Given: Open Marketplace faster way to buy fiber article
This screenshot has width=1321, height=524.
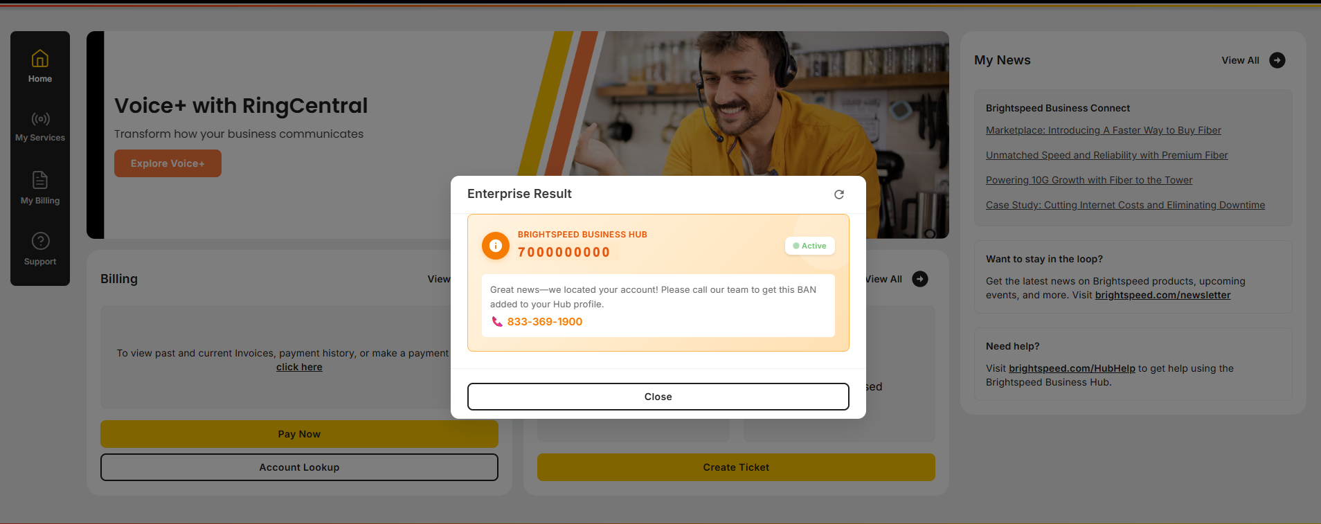Looking at the screenshot, I should [x=1104, y=130].
